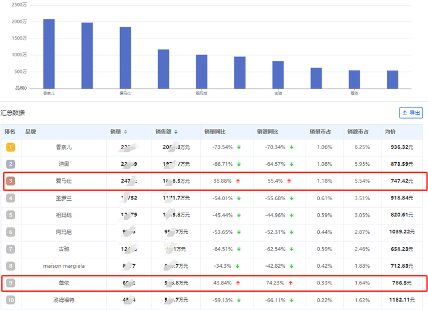Click red up arrow beside 35.88%
Image resolution: width=428 pixels, height=310 pixels.
pyautogui.click(x=238, y=181)
